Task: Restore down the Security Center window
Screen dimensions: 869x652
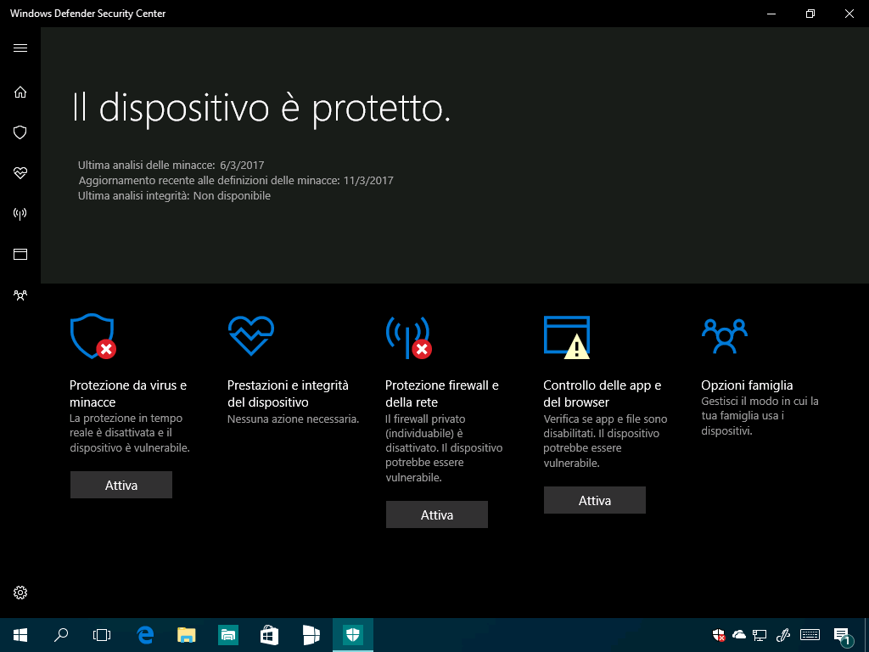Action: pyautogui.click(x=810, y=14)
